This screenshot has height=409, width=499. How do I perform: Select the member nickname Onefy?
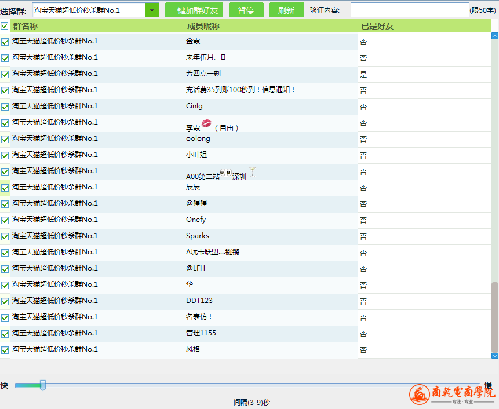(196, 220)
